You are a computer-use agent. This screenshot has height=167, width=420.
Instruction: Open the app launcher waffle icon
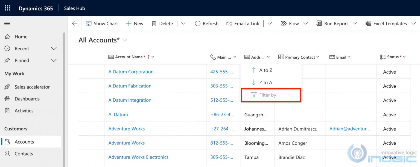tap(7, 8)
